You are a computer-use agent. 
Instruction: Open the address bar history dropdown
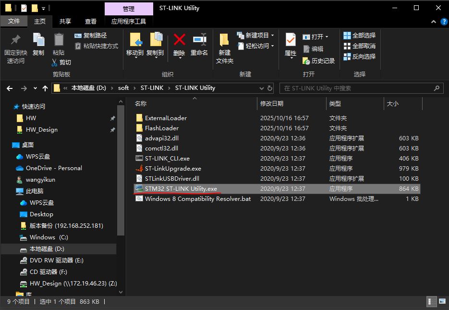pyautogui.click(x=261, y=88)
